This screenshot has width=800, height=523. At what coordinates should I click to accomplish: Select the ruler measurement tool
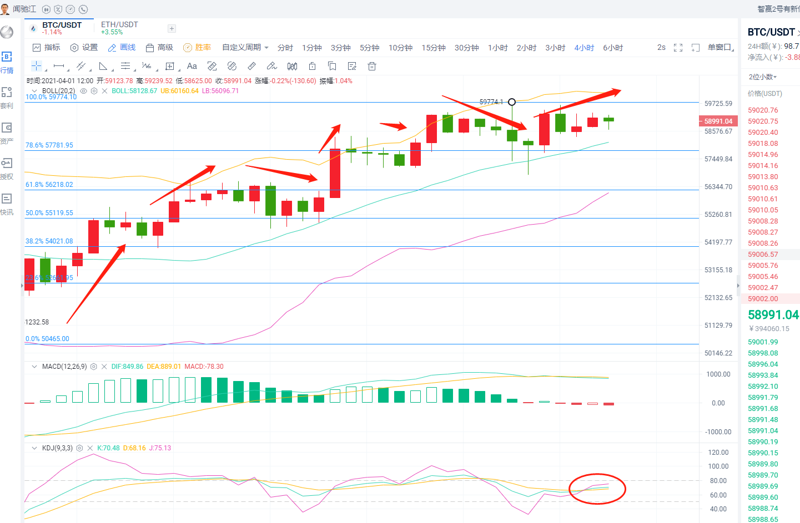pyautogui.click(x=251, y=65)
